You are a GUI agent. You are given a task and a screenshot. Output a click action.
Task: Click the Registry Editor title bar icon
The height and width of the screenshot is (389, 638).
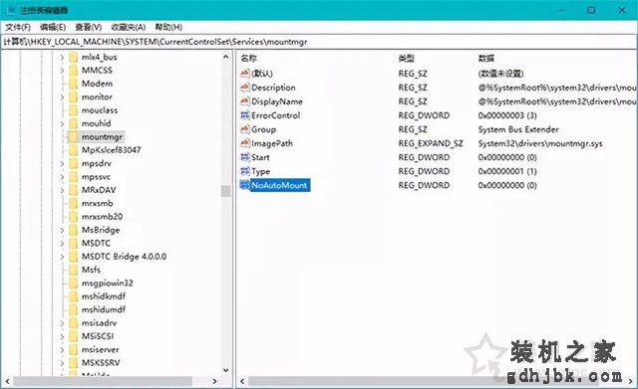11,10
